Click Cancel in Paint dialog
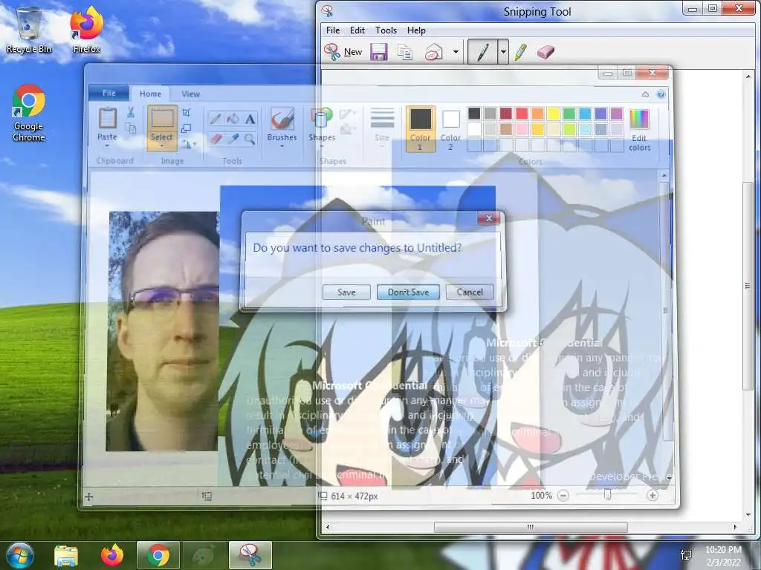The height and width of the screenshot is (570, 761). [470, 292]
